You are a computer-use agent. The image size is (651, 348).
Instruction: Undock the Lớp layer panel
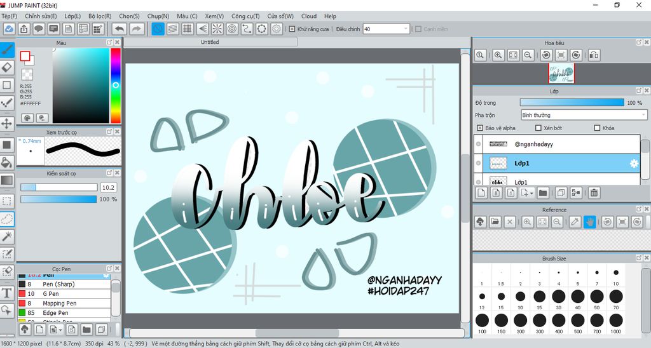[x=639, y=90]
